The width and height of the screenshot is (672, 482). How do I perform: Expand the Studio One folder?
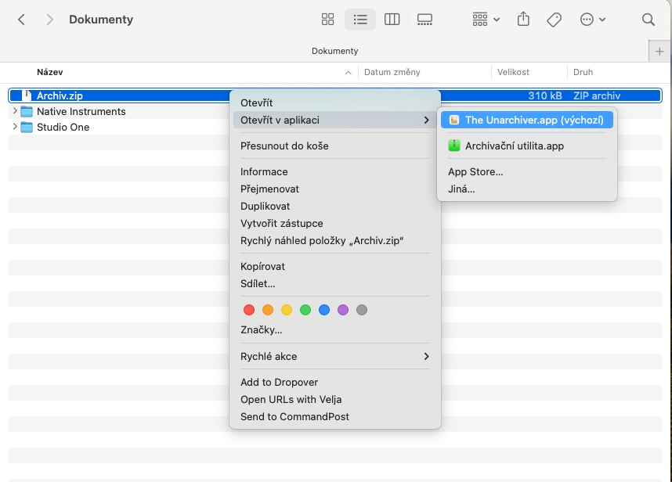click(15, 127)
